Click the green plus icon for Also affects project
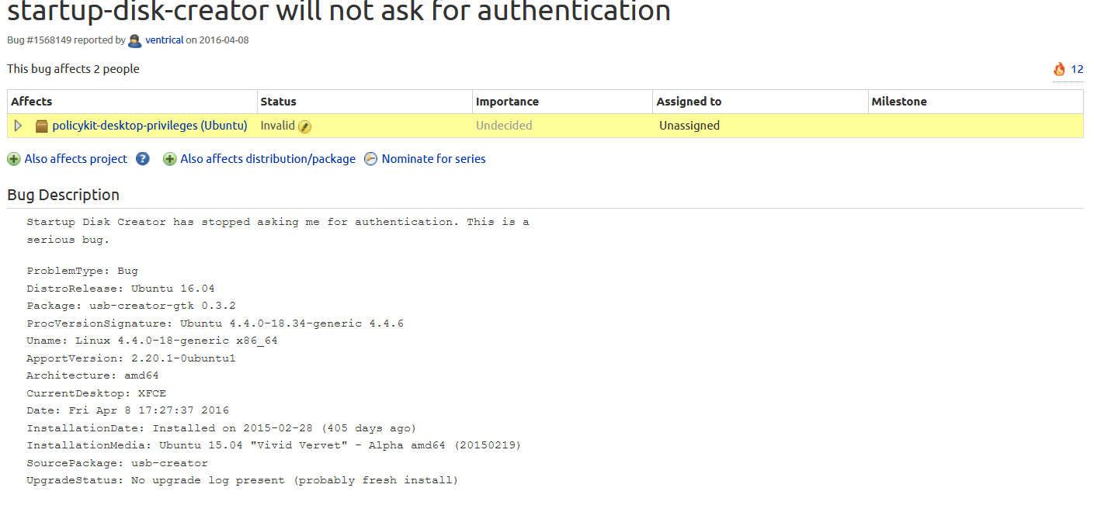Image resolution: width=1094 pixels, height=512 pixels. [x=14, y=159]
